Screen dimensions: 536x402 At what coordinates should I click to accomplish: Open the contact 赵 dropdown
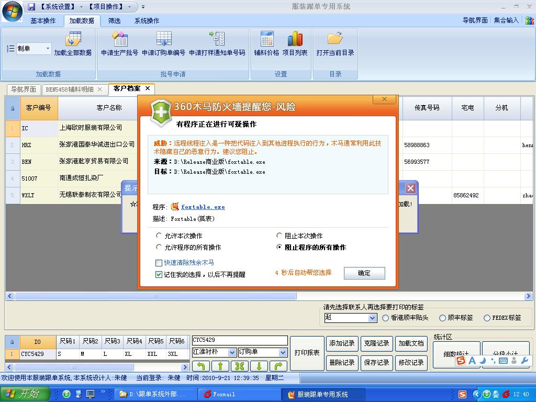372,318
